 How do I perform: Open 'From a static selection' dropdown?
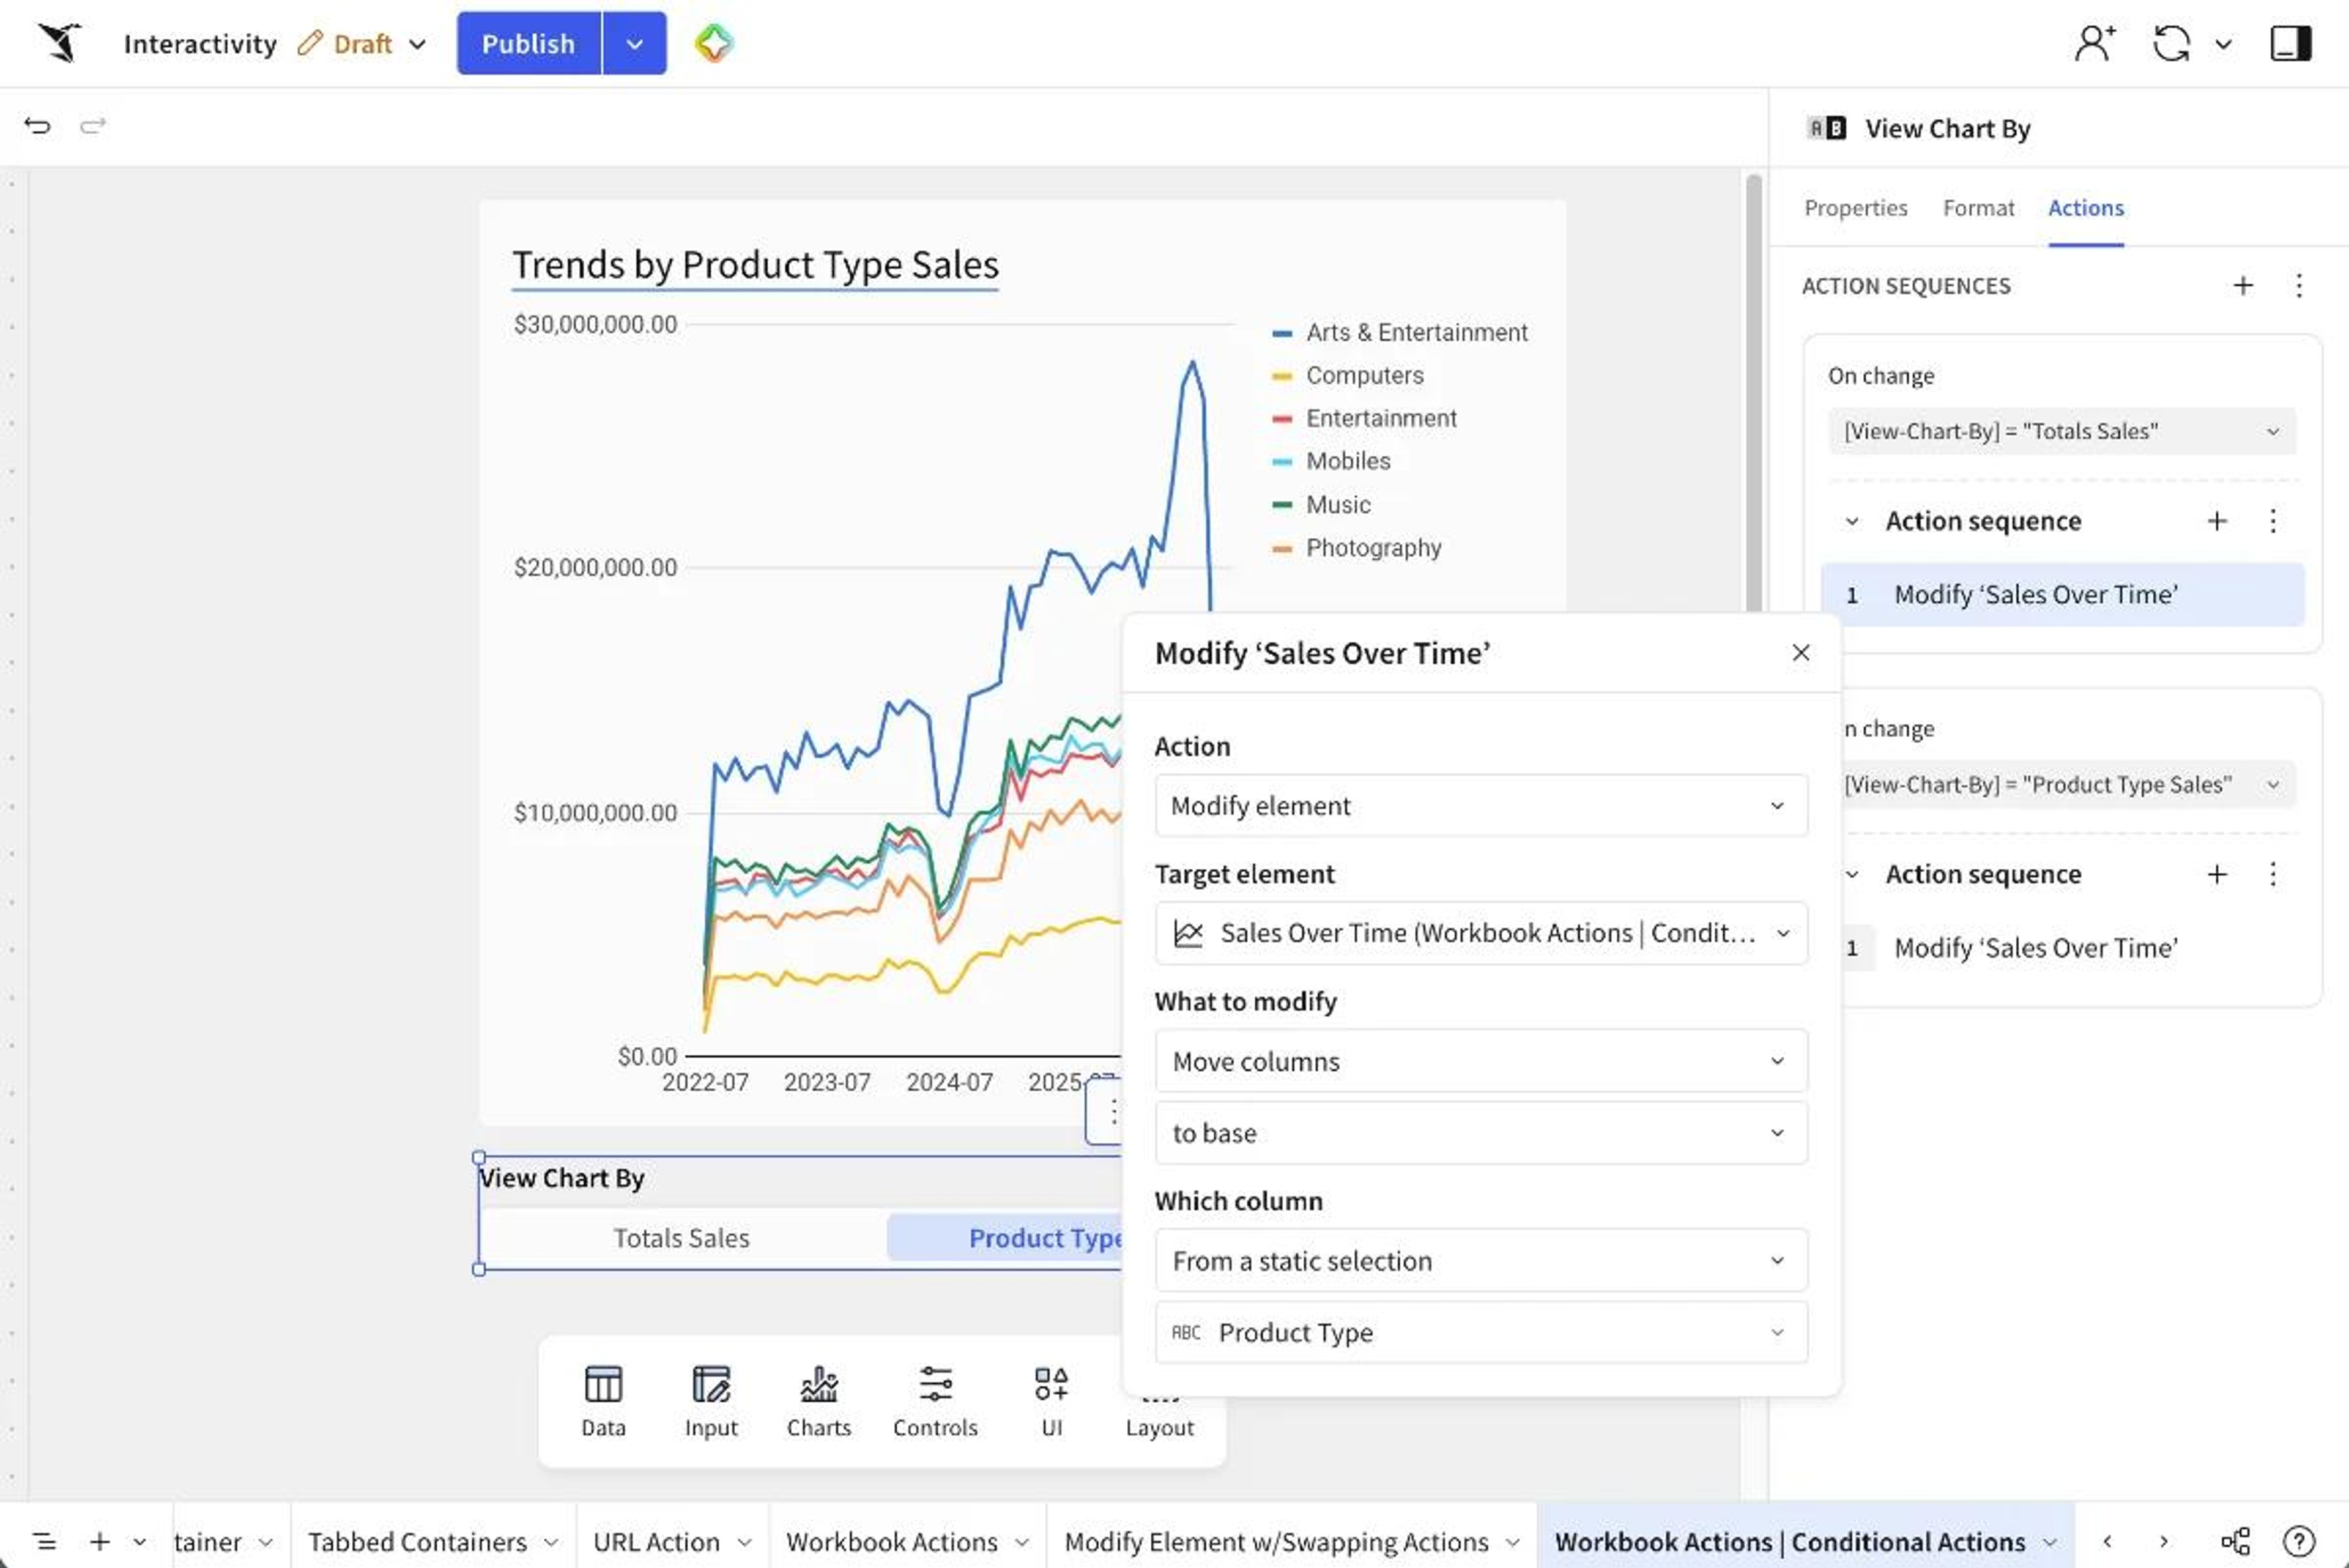pyautogui.click(x=1480, y=1261)
